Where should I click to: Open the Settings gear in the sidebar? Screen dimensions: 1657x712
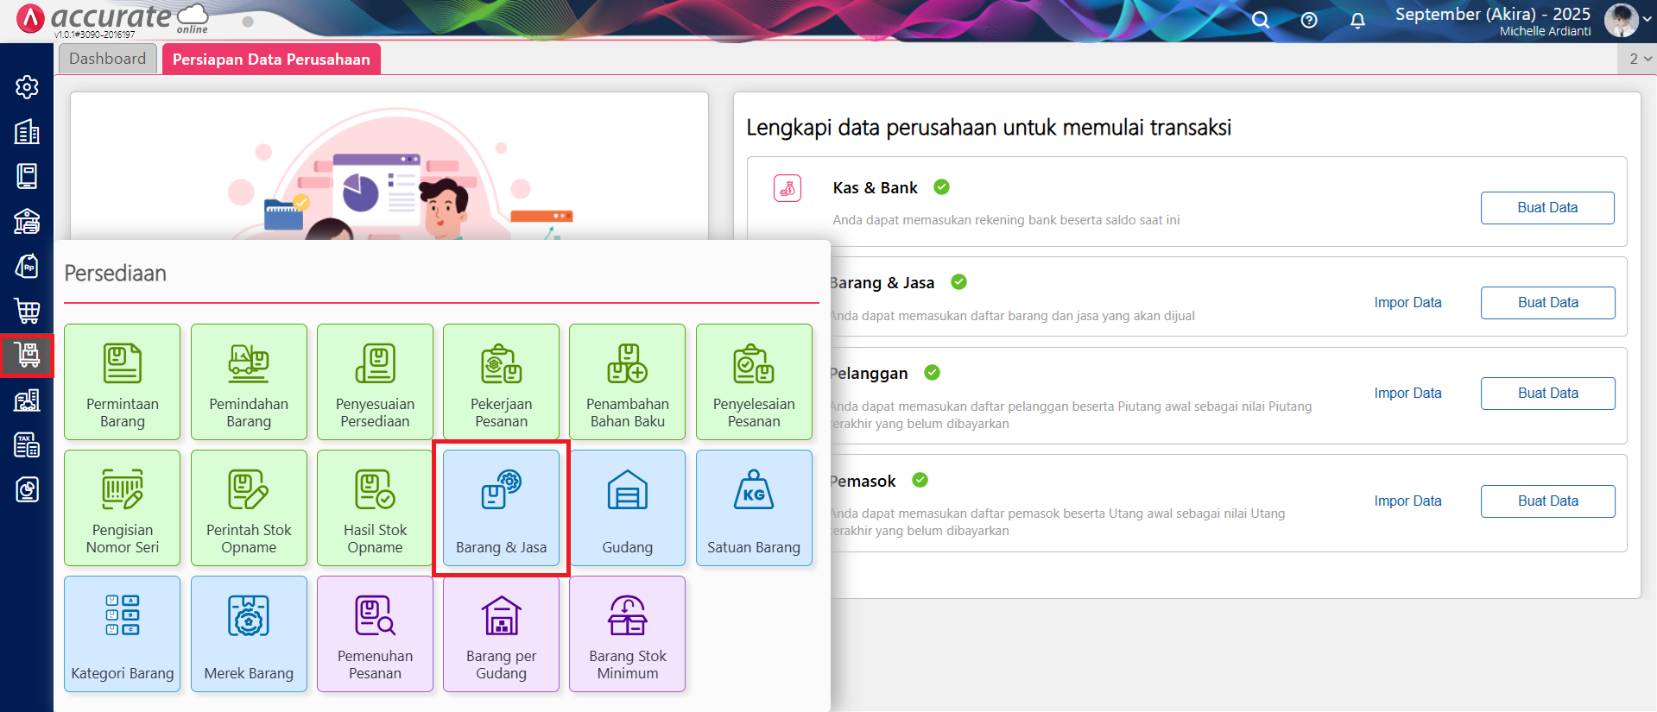27,87
